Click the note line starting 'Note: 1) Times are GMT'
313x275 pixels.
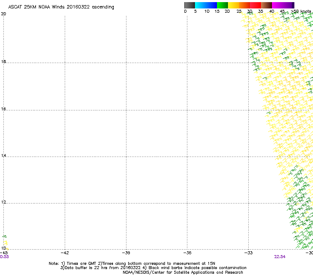click(x=132, y=264)
